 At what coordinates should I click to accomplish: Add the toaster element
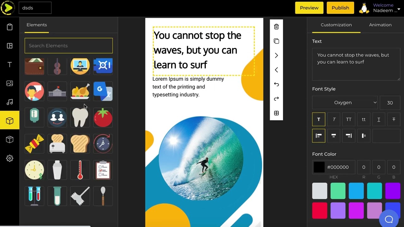click(57, 143)
